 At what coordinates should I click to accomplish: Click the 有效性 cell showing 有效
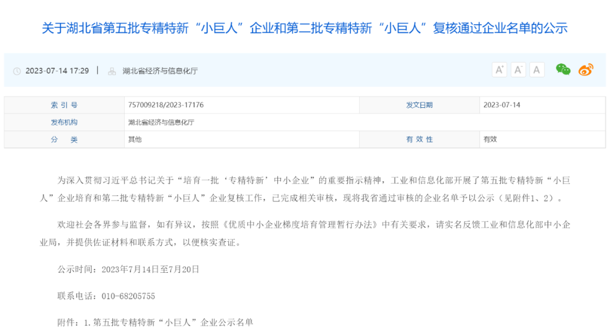pos(490,139)
